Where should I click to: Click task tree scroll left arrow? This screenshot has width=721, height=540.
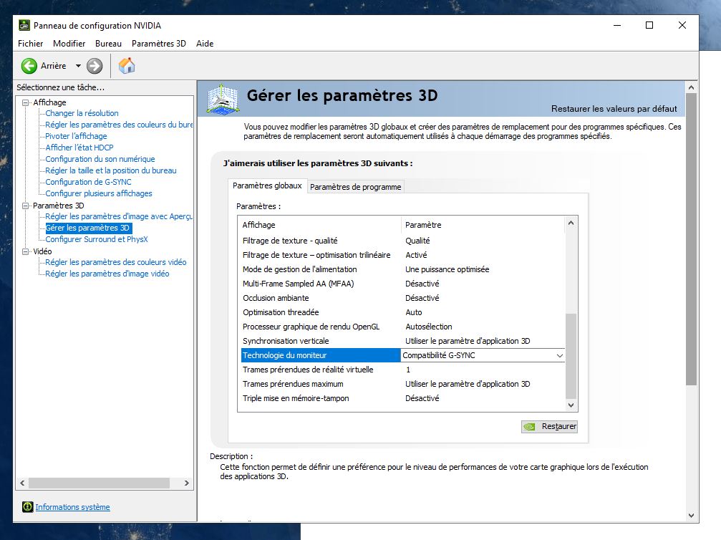(22, 483)
